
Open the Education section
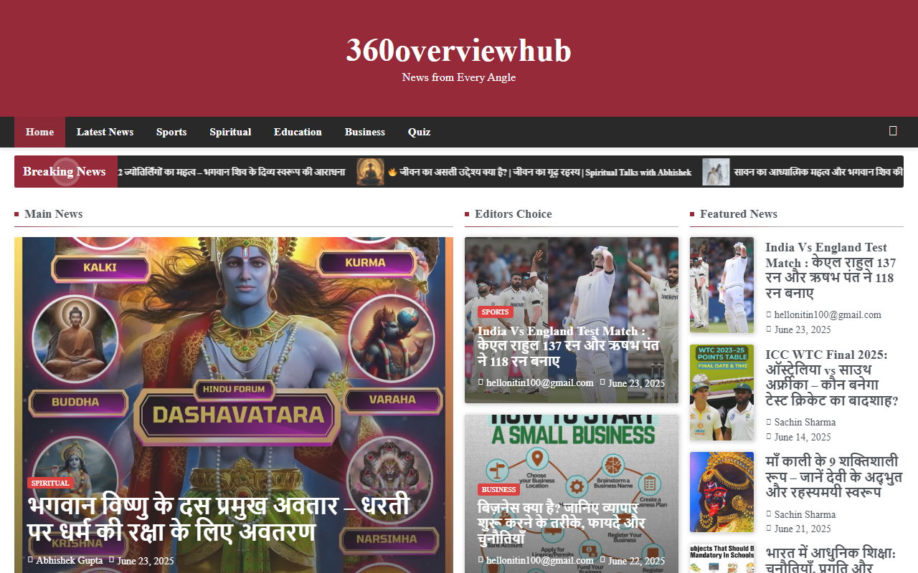pyautogui.click(x=298, y=132)
